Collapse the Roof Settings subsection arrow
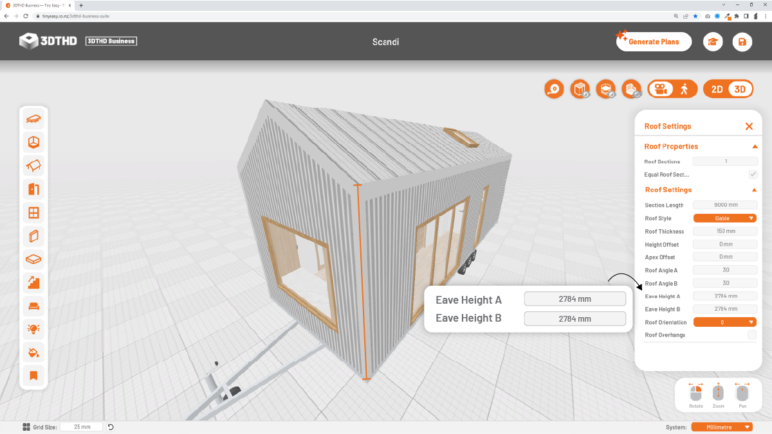The image size is (772, 434). click(754, 190)
